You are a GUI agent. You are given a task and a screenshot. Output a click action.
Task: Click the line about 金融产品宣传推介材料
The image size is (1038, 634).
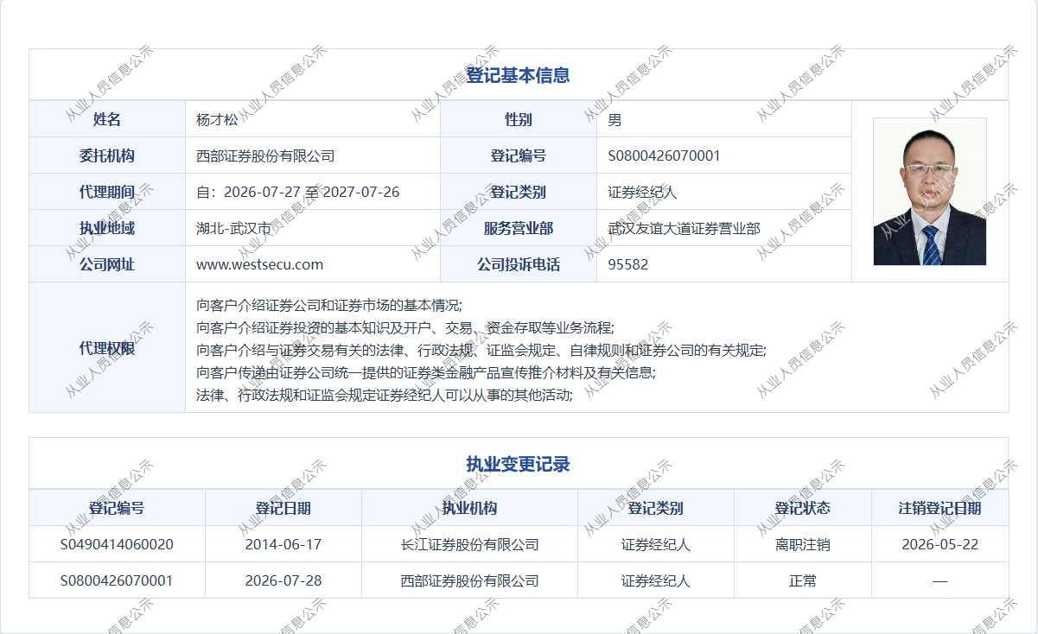(x=426, y=372)
